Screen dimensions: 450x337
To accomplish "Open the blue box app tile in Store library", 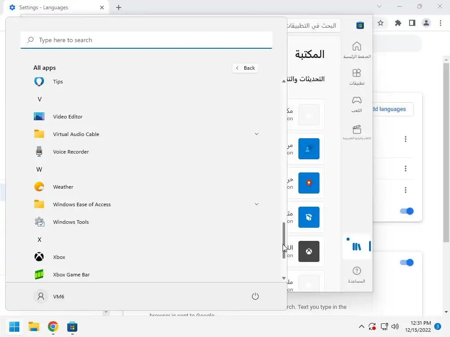I will [x=309, y=217].
